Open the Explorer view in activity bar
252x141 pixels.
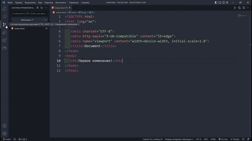[4, 9]
